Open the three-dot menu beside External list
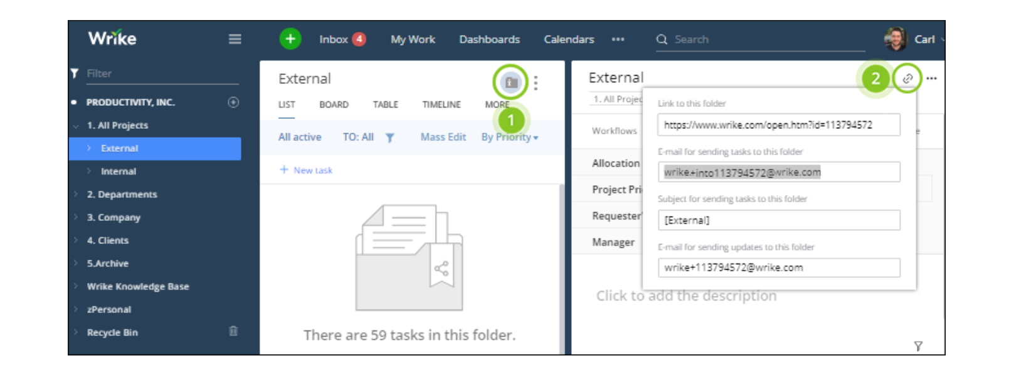 click(536, 83)
